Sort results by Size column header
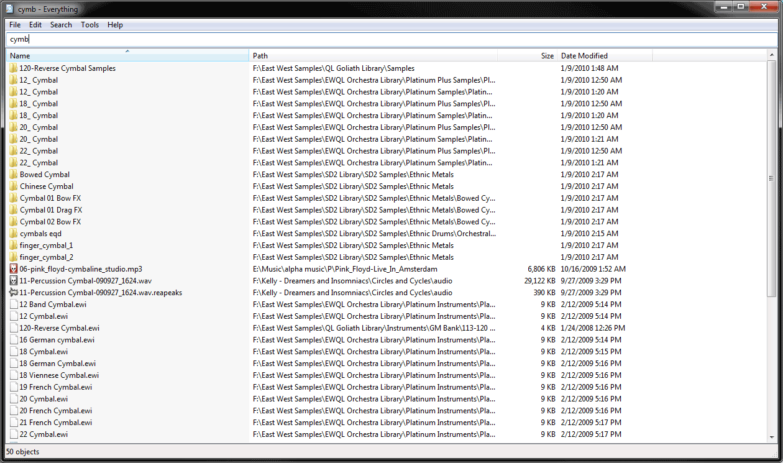Image resolution: width=783 pixels, height=463 pixels. tap(527, 55)
